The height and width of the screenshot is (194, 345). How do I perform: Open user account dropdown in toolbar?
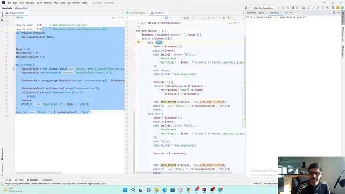pos(247,8)
